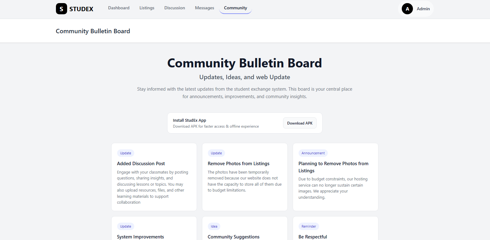
Task: Click the Announcement tag badge
Action: 313,153
